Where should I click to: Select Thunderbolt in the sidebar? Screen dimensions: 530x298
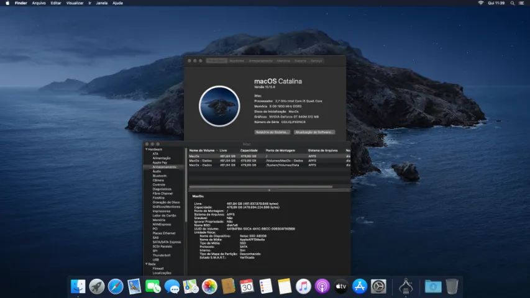[161, 255]
